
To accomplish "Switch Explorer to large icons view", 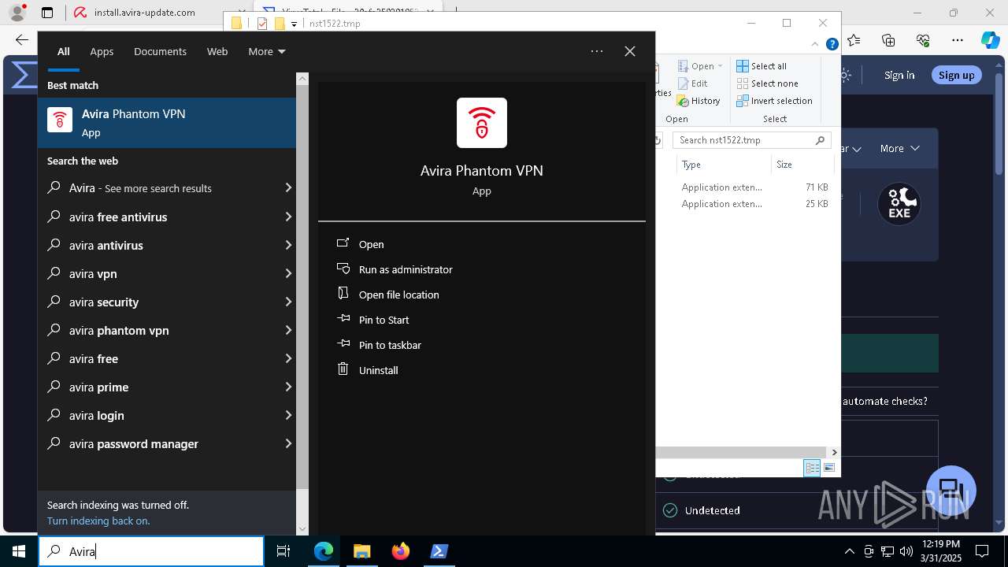I will coord(829,468).
